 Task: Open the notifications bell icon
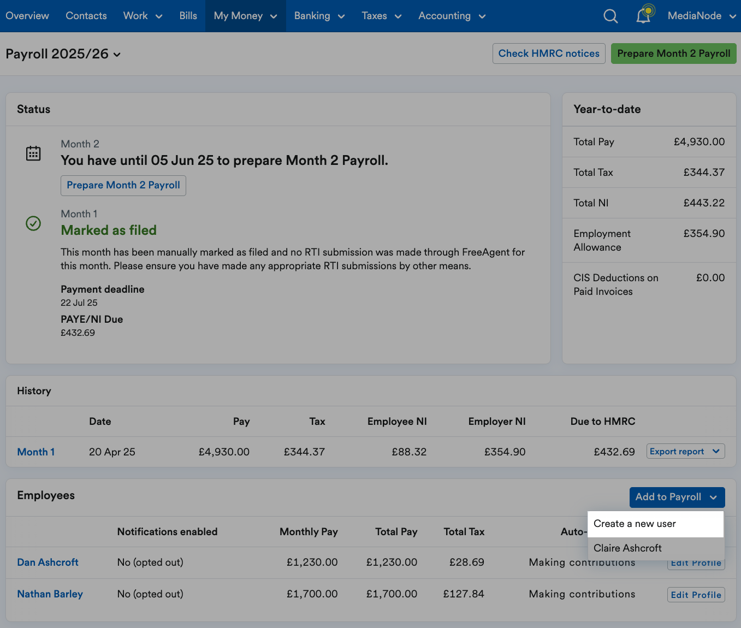pos(643,16)
